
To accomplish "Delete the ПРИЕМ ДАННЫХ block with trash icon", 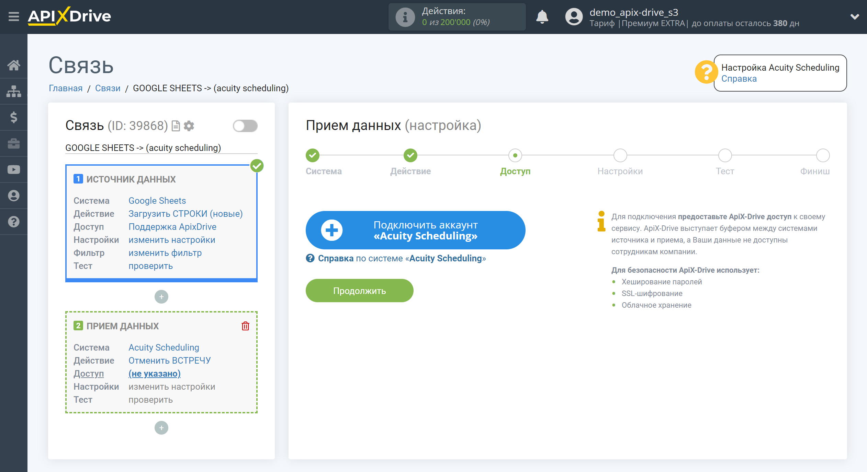I will click(x=245, y=326).
